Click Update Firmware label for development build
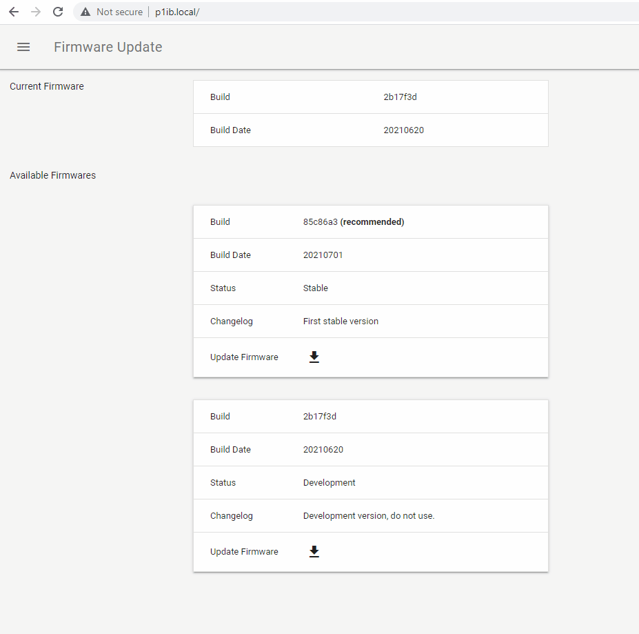Viewport: 639px width, 634px height. [x=244, y=552]
